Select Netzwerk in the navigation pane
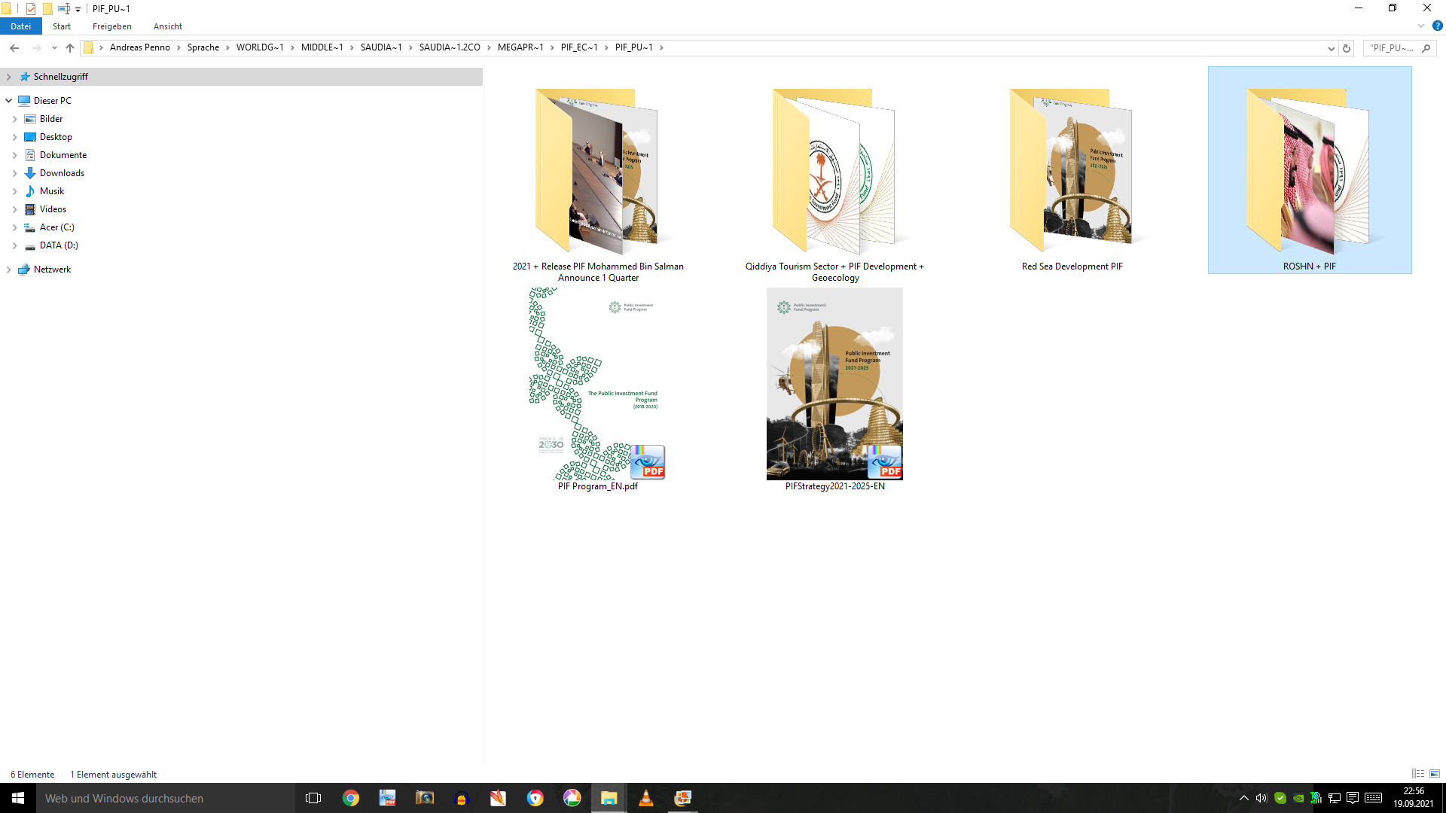 52,269
